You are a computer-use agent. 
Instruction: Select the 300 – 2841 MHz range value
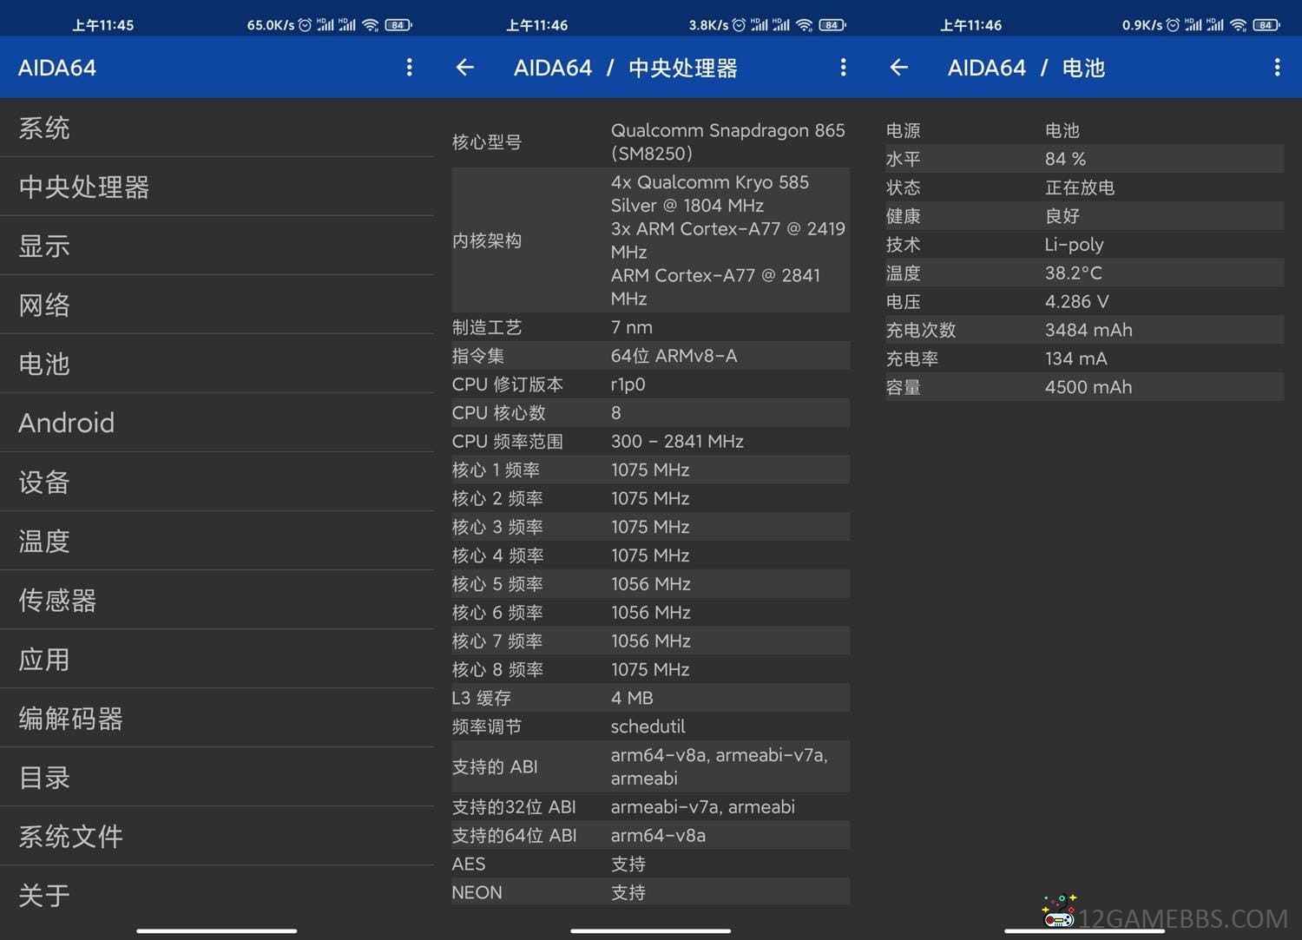(x=677, y=441)
